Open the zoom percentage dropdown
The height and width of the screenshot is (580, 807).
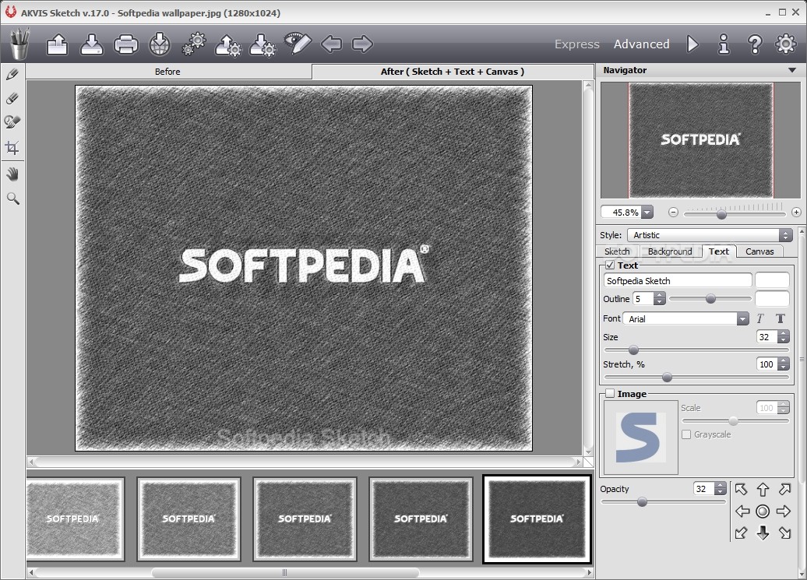(x=647, y=213)
